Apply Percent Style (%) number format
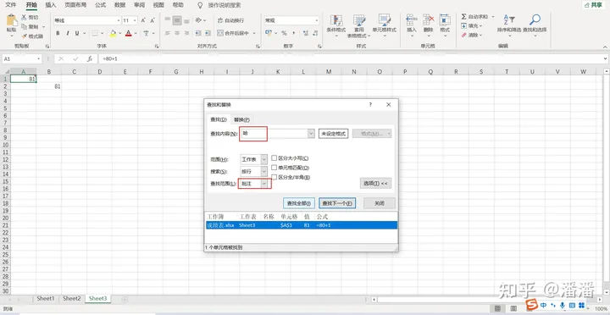This screenshot has height=315, width=610. (284, 33)
